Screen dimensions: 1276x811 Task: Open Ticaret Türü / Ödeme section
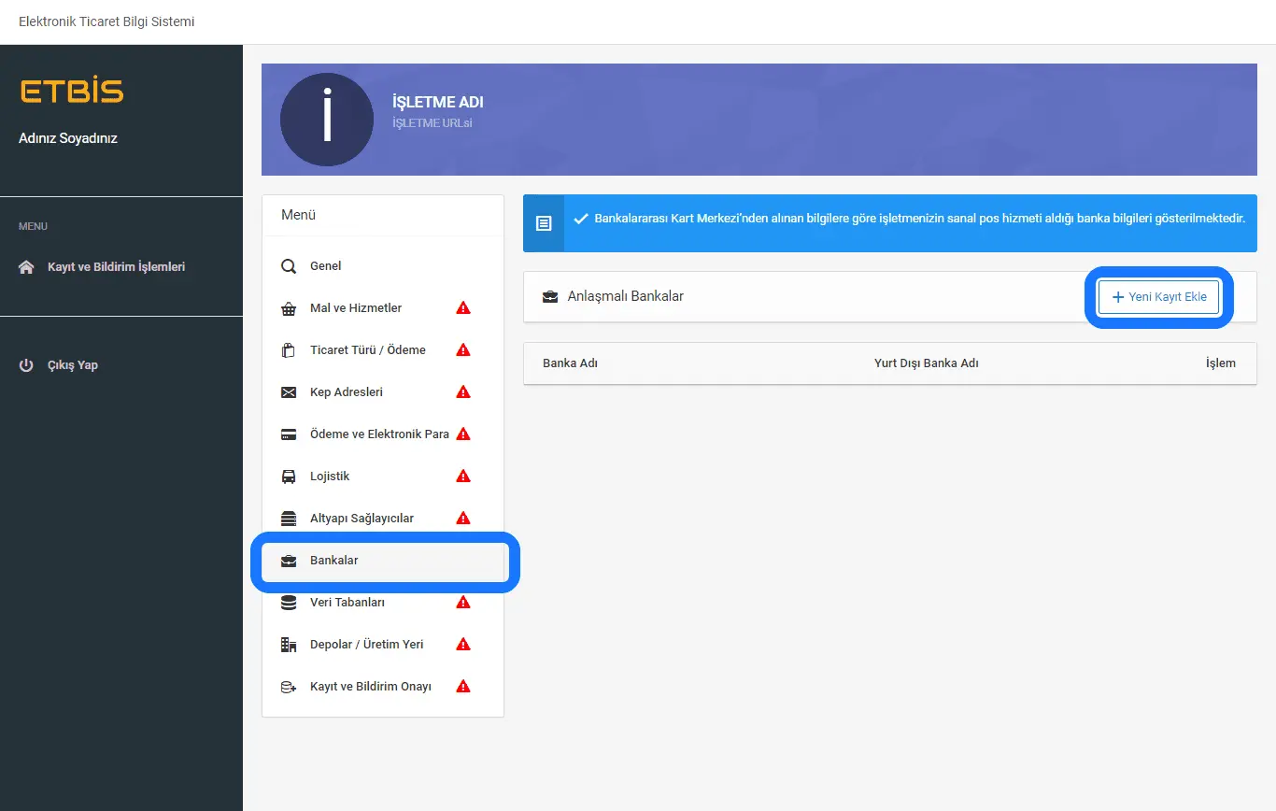tap(367, 350)
